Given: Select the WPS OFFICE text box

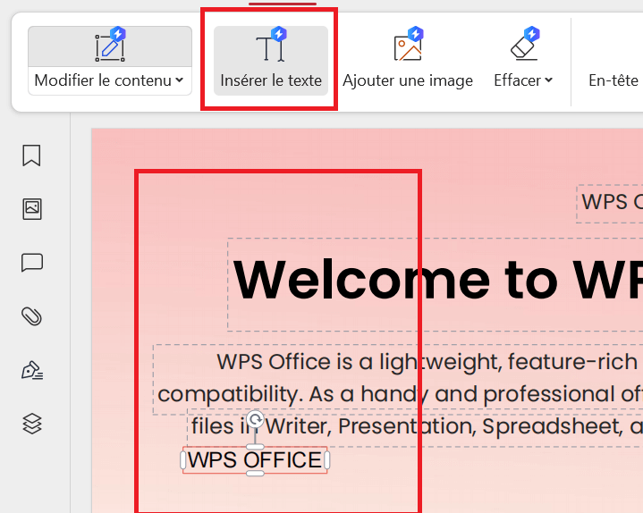Looking at the screenshot, I should point(255,459).
